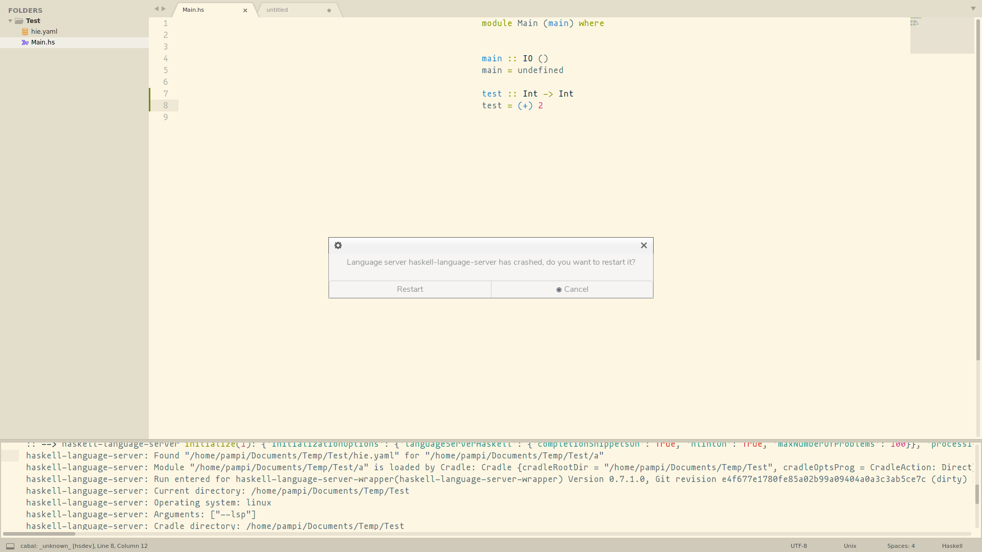The width and height of the screenshot is (982, 552).
Task: Open the Haskell syntax selector in status bar
Action: point(952,546)
